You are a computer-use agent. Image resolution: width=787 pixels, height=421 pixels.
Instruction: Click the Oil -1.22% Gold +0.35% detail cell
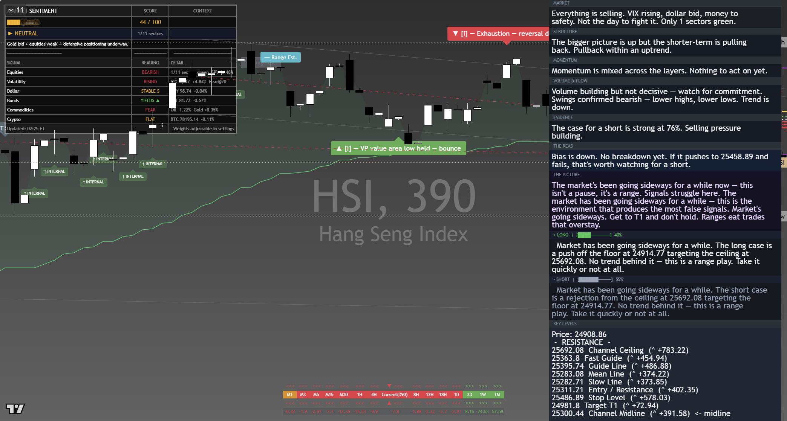click(x=202, y=110)
